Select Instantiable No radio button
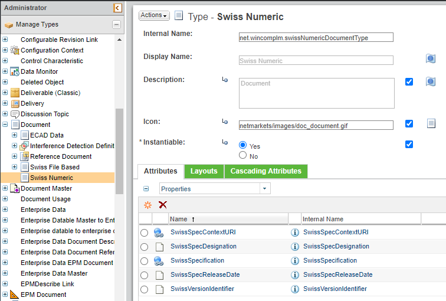 (242, 155)
